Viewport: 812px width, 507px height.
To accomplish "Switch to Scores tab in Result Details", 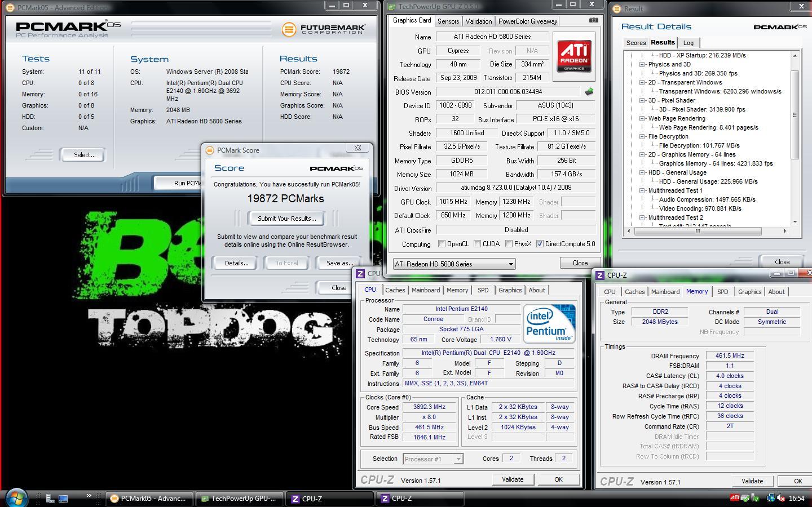I will [636, 43].
